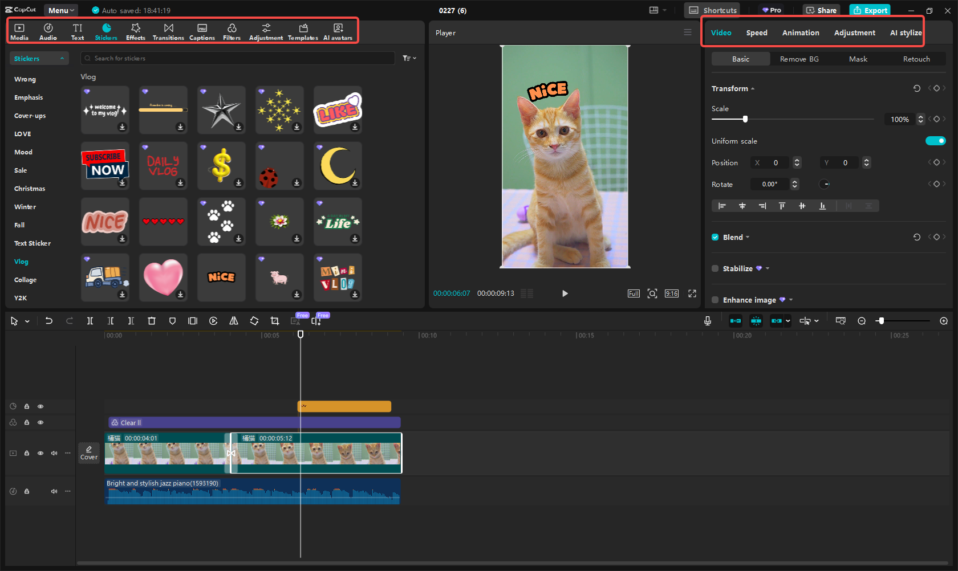Switch to the Animation tab
Screen dimensions: 958x571
point(800,32)
